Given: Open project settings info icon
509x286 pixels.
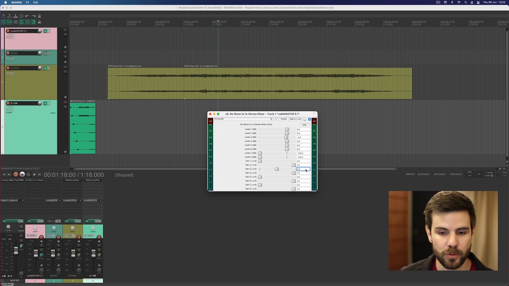Looking at the screenshot, I should [21, 16].
